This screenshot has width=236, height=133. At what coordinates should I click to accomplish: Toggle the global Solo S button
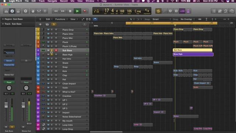coord(54,24)
